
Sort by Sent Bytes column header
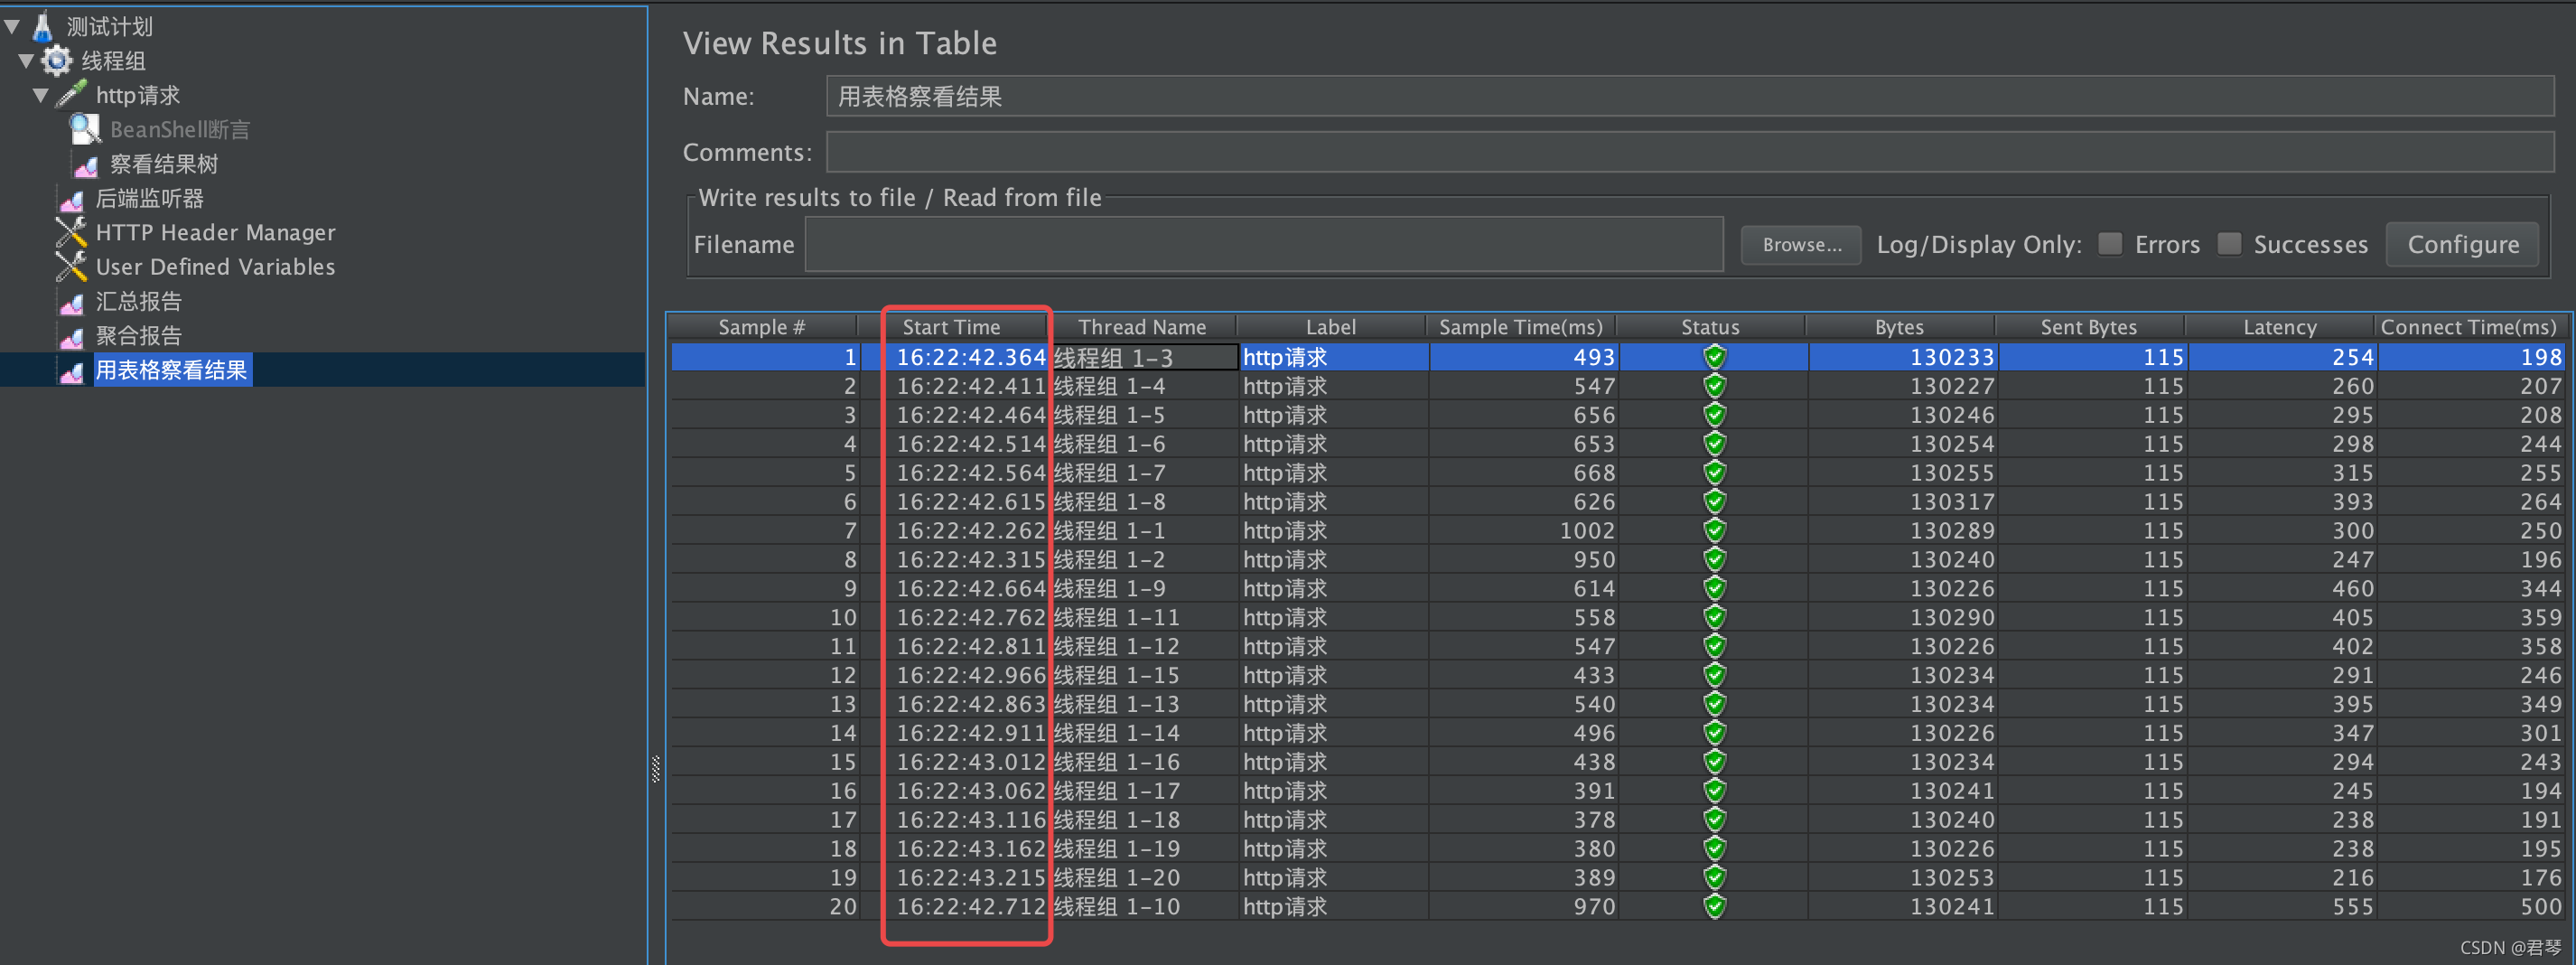(x=2089, y=327)
